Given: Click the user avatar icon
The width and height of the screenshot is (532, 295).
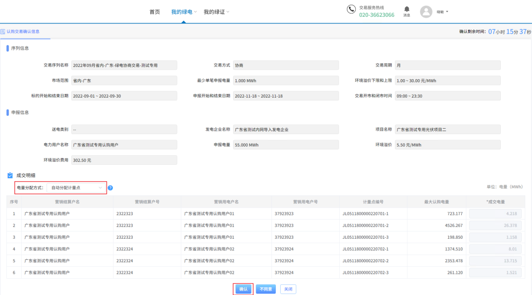Looking at the screenshot, I should [x=426, y=12].
